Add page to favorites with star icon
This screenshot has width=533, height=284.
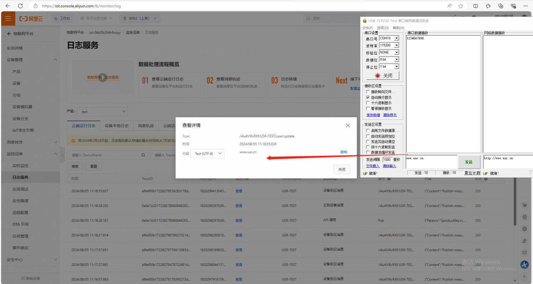[x=461, y=6]
